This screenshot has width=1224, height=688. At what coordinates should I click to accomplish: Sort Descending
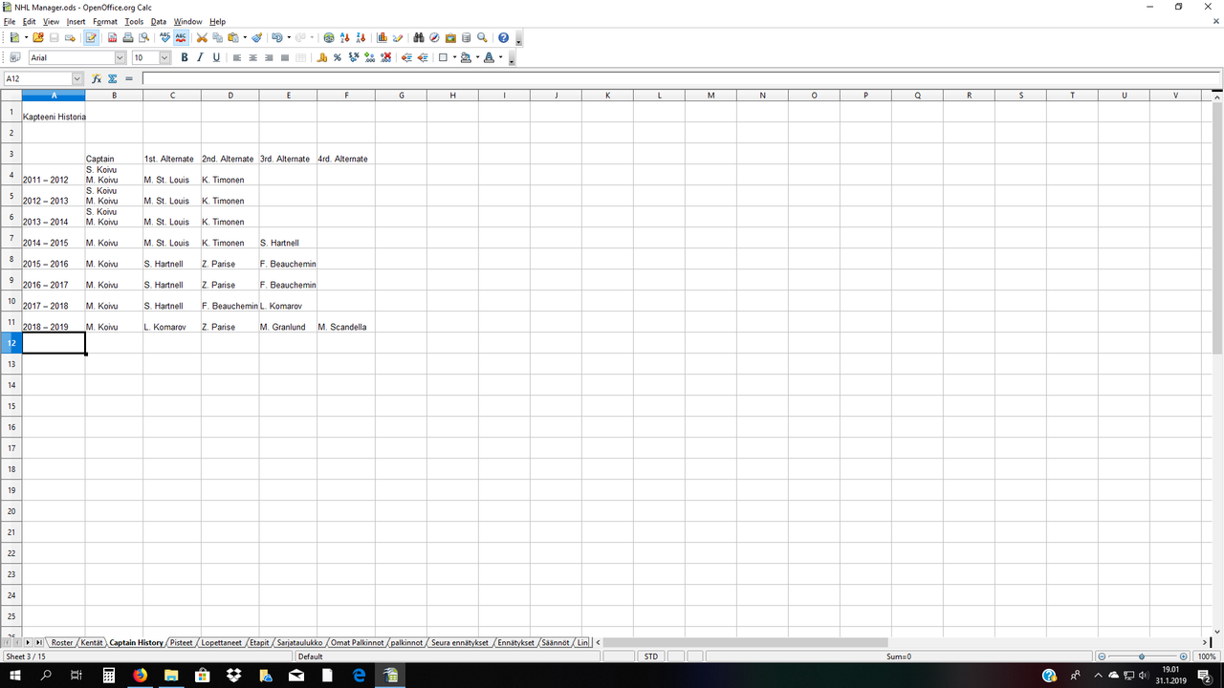[x=361, y=37]
